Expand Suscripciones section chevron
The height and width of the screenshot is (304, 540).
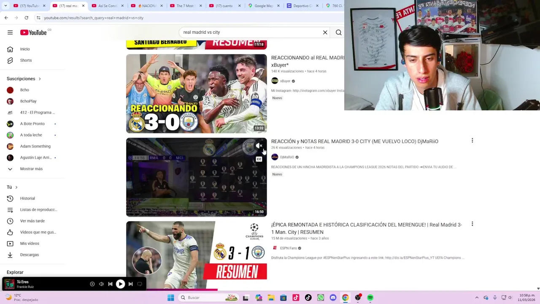click(40, 79)
